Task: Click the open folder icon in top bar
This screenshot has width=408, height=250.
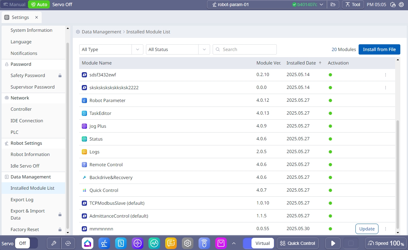Action: click(x=333, y=4)
